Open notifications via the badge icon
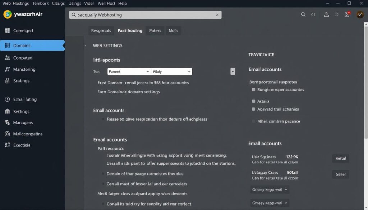The height and width of the screenshot is (210, 368). 347,14
